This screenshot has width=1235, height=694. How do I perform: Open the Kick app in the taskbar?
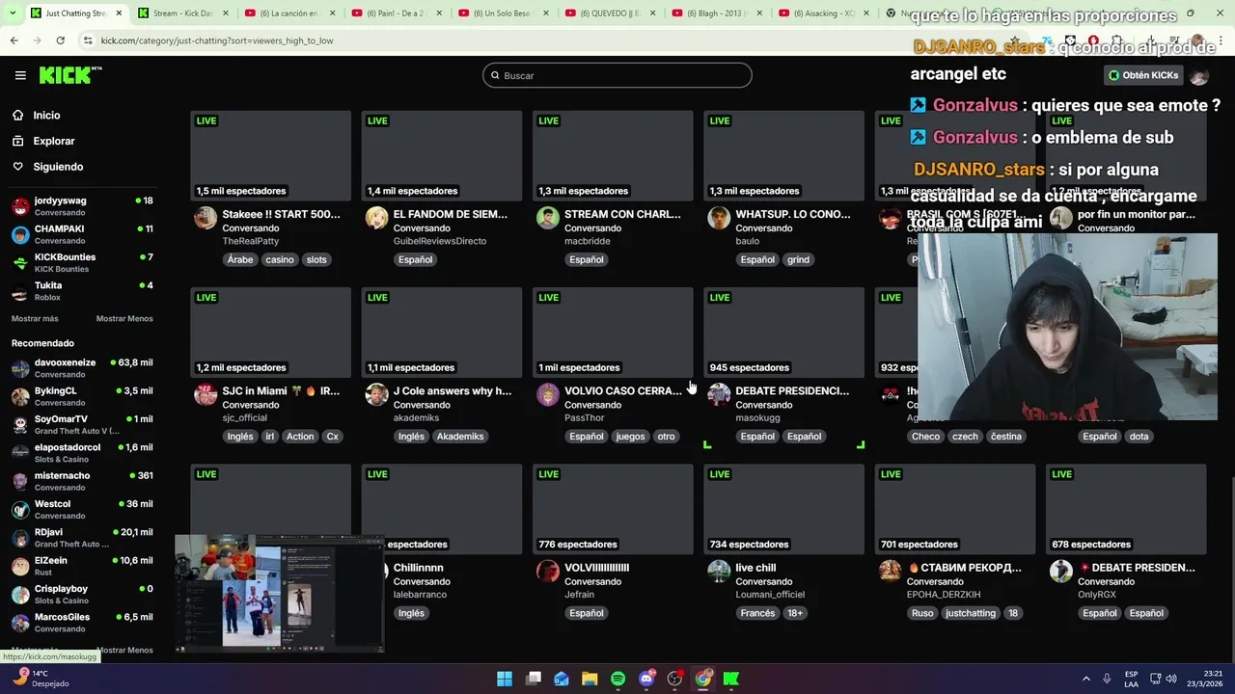731,679
